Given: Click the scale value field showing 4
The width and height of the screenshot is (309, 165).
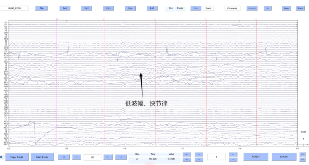Looking at the screenshot, I should coord(216,157).
